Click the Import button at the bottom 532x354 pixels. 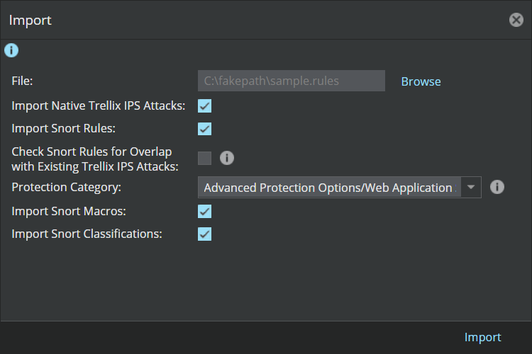click(482, 338)
